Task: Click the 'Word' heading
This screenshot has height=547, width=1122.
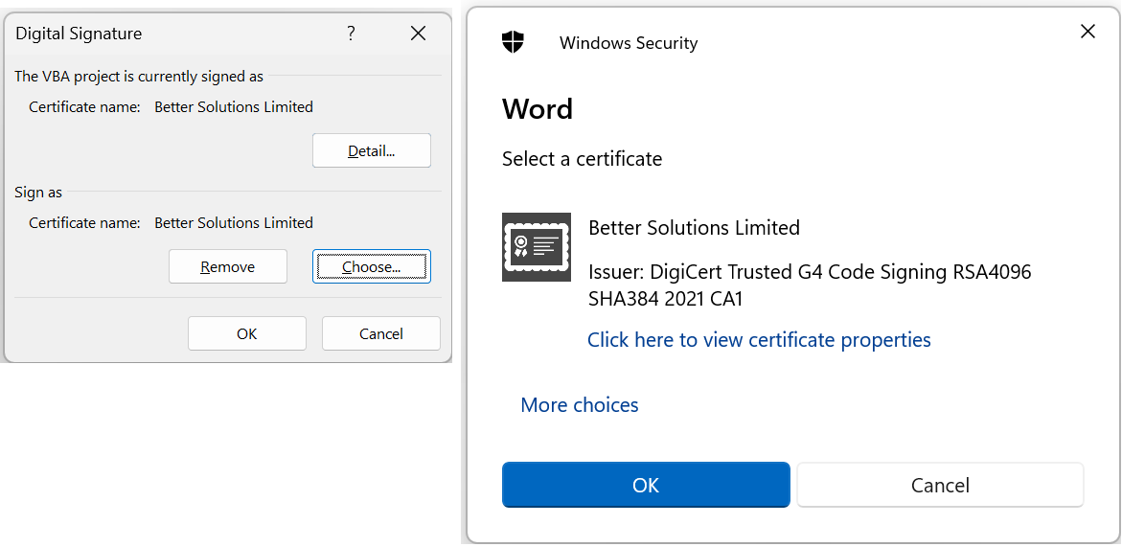Action: click(x=538, y=109)
